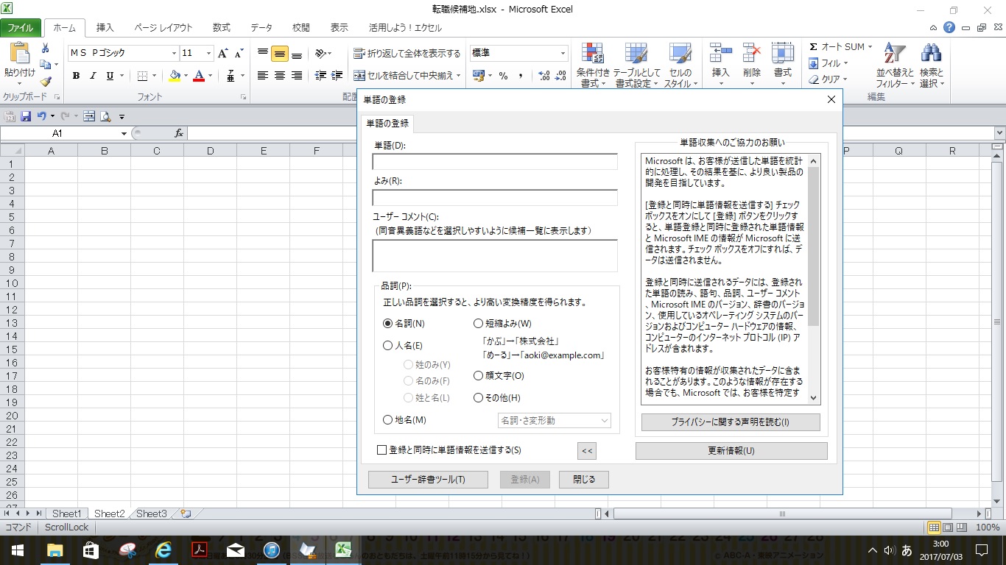Open the number format 標準 dropdown
Image resolution: width=1006 pixels, height=565 pixels.
point(563,53)
